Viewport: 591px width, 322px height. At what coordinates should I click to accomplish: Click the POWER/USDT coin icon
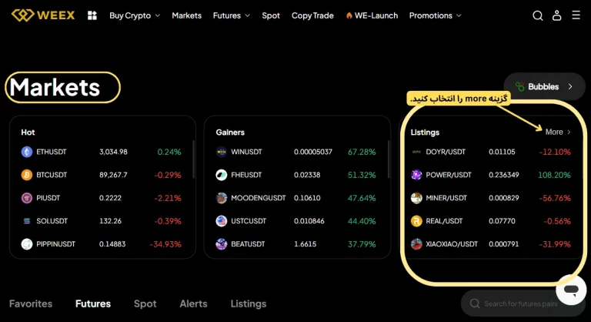point(416,175)
